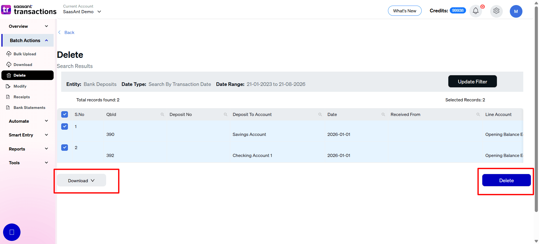Open the sidebar Download menu item
The width and height of the screenshot is (539, 244).
click(23, 65)
